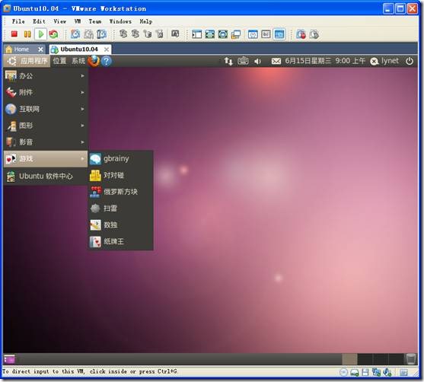424x382 pixels.
Task: Click the yellow Suspend VM button
Action: click(27, 34)
